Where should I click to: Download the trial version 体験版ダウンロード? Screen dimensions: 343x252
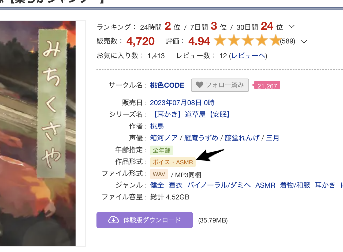coord(145,220)
